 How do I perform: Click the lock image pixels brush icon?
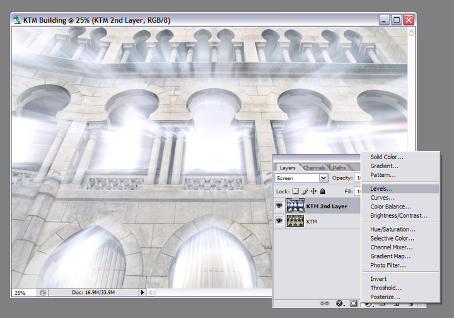305,191
